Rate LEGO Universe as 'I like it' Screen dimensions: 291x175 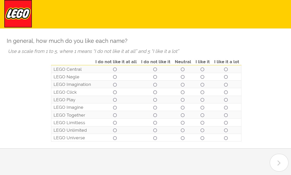[x=202, y=138]
